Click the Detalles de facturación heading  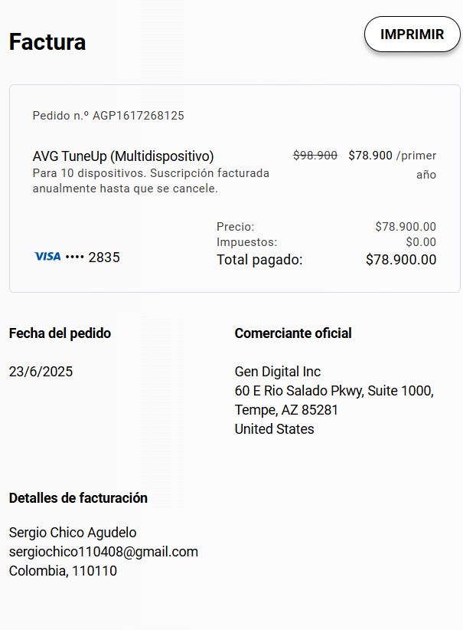[x=78, y=498]
